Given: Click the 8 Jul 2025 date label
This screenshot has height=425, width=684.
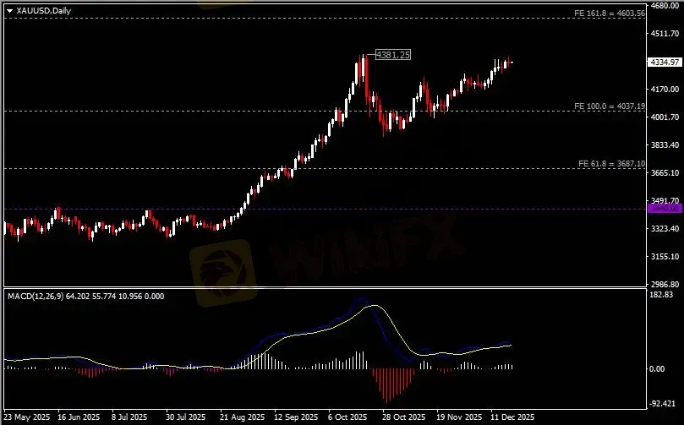Looking at the screenshot, I should click(x=129, y=417).
